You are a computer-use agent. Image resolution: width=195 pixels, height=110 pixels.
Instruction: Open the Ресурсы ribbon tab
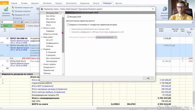coord(59,3)
